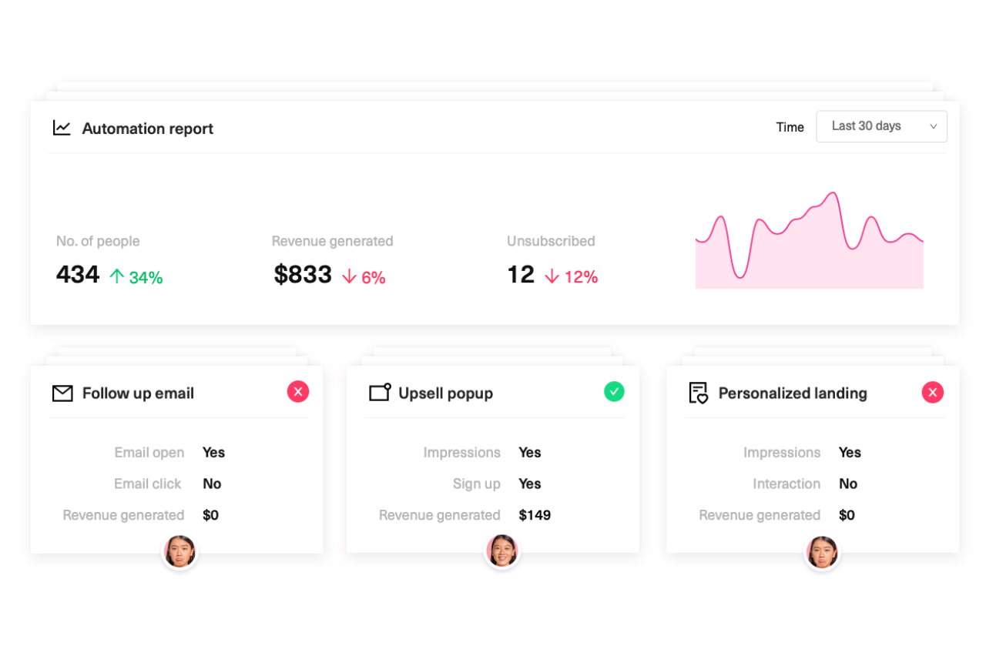Click the dropdown chevron in Time selector

(933, 127)
